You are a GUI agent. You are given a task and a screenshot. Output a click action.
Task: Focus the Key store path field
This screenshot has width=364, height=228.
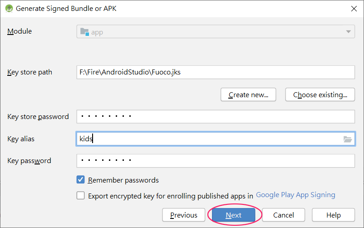[x=216, y=72]
